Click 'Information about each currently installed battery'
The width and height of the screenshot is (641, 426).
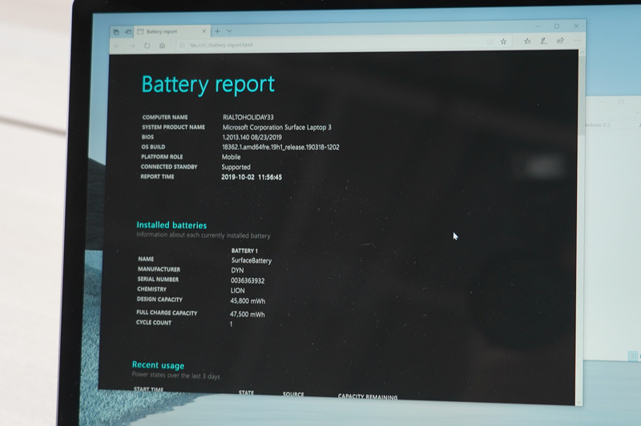(204, 235)
